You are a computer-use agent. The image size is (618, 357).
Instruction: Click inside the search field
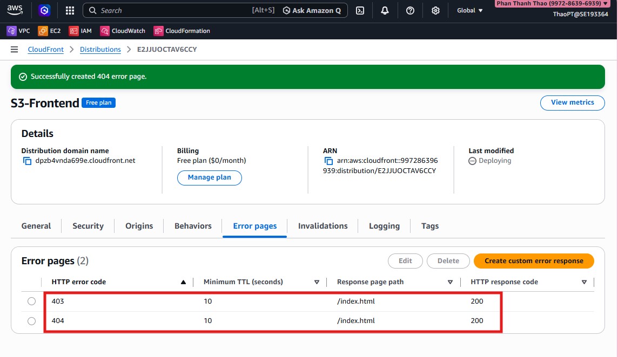162,10
